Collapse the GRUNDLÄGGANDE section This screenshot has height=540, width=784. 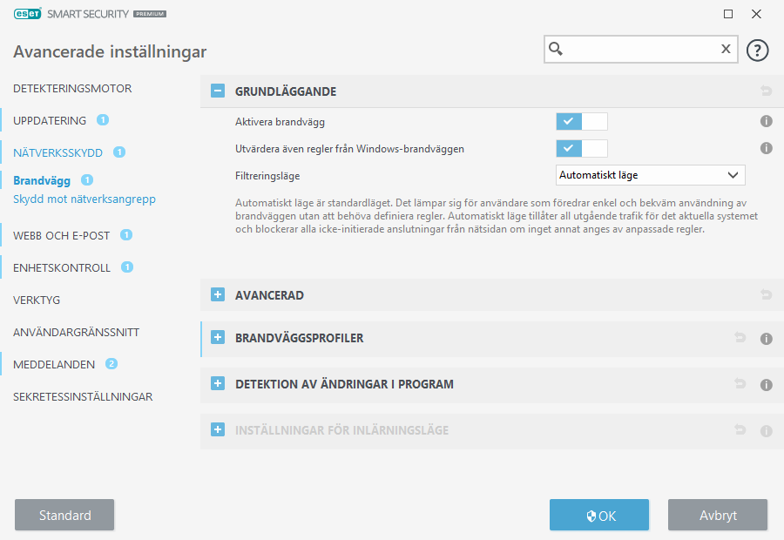[x=218, y=91]
